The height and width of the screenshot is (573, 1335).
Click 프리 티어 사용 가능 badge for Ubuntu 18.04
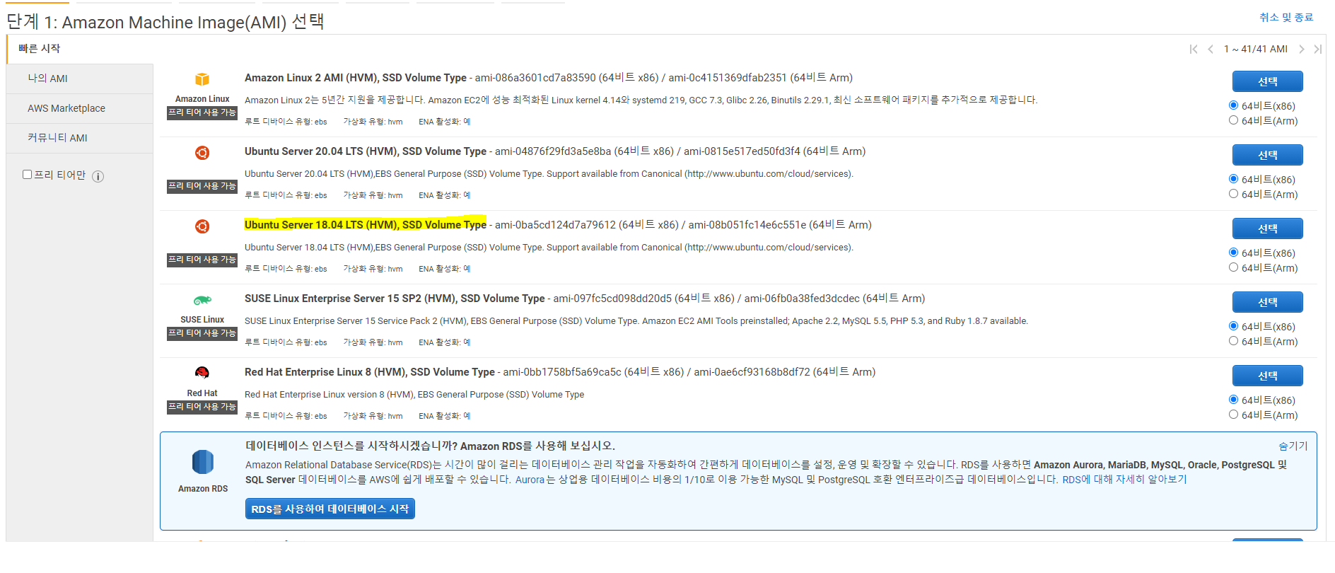pyautogui.click(x=202, y=260)
